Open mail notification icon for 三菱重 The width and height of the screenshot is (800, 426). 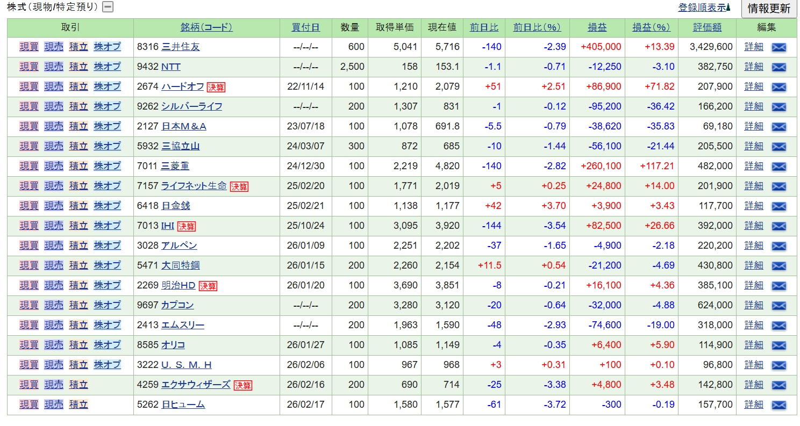click(778, 167)
